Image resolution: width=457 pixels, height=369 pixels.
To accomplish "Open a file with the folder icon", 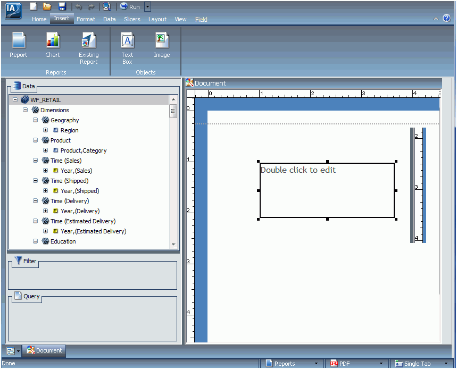I will (x=47, y=6).
